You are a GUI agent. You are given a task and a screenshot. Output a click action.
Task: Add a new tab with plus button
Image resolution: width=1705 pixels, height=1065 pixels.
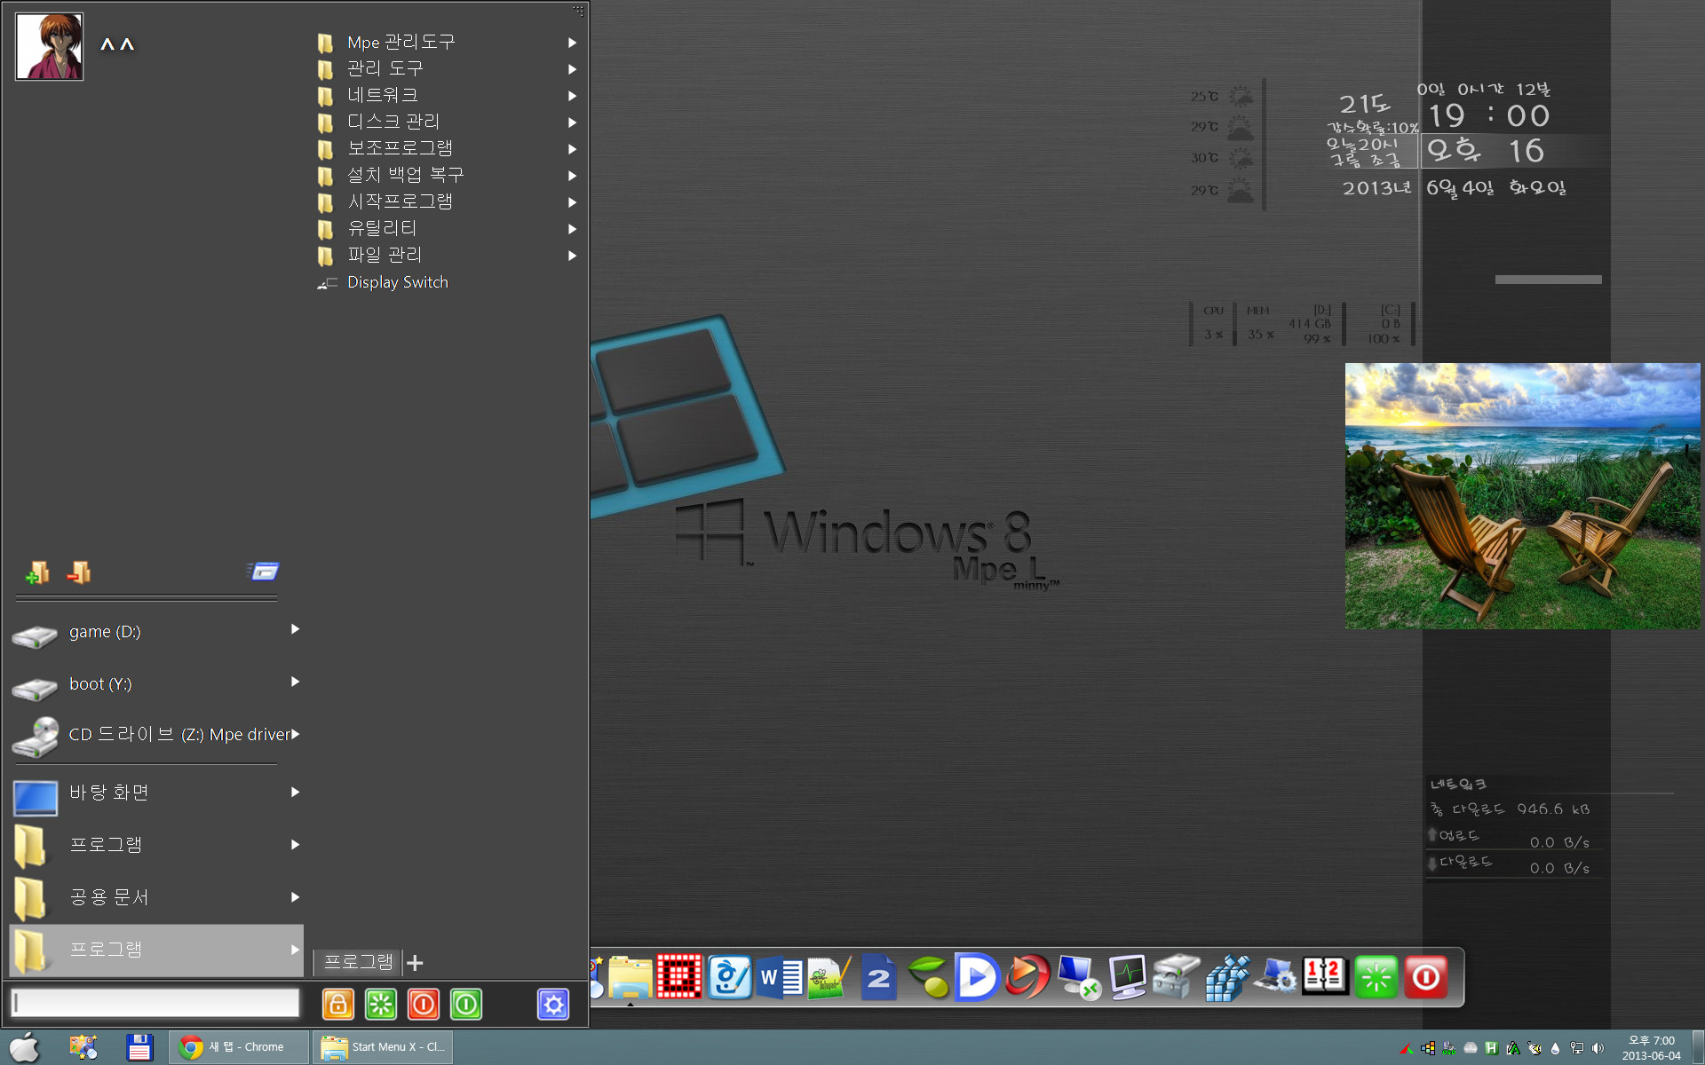coord(415,962)
